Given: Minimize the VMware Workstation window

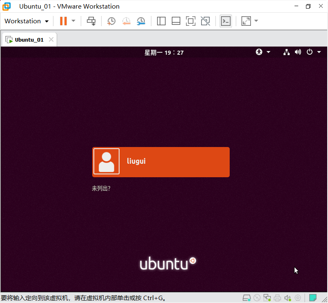Looking at the screenshot, I should (296, 6).
